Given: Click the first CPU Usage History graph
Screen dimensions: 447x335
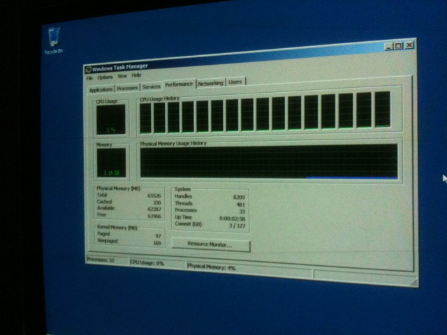Looking at the screenshot, I should pos(145,118).
